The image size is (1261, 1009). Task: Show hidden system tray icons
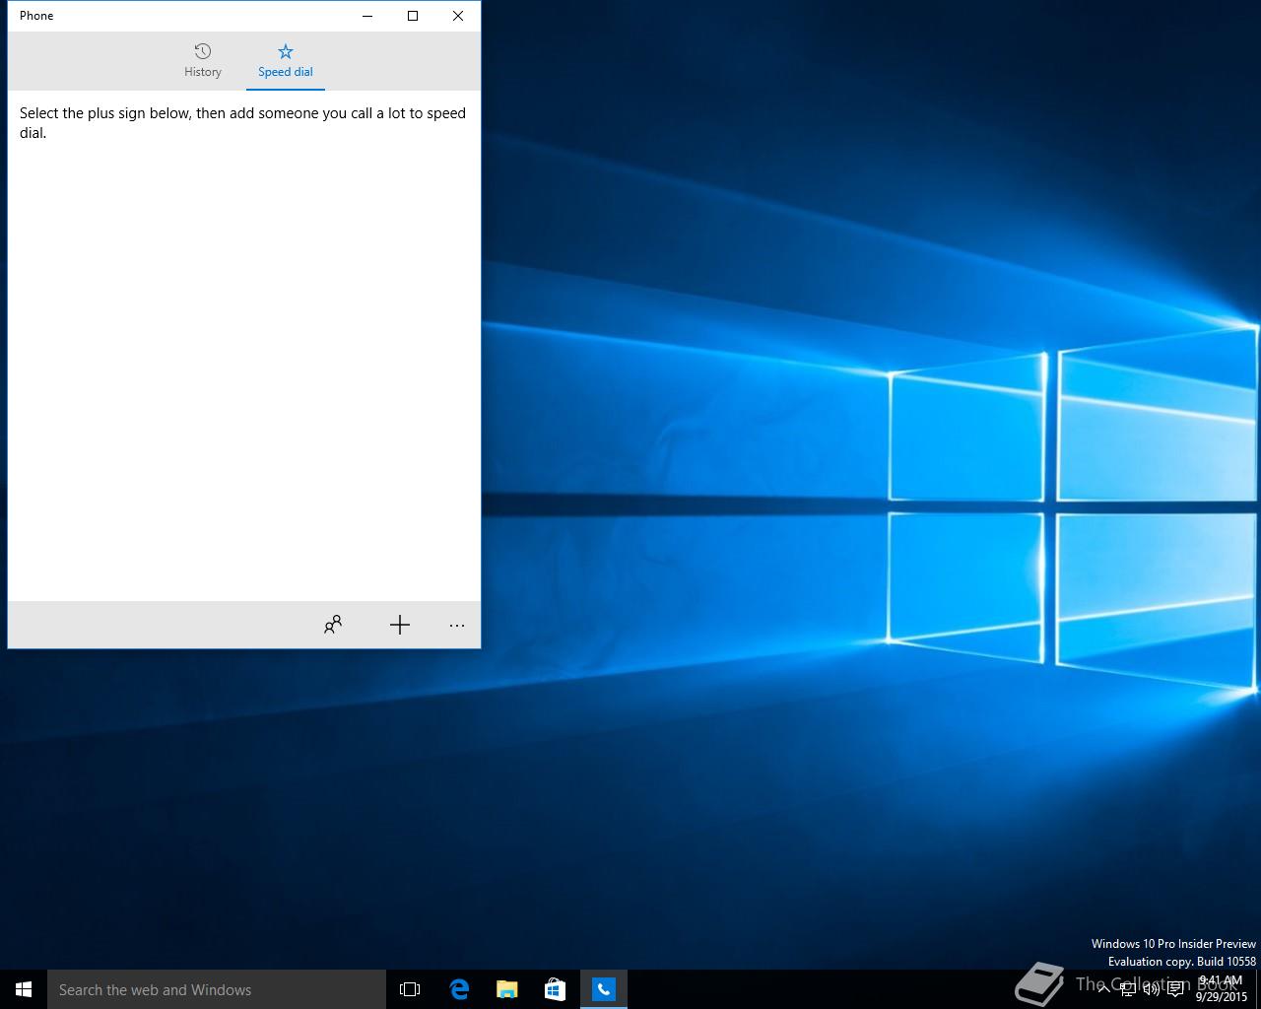[1104, 989]
